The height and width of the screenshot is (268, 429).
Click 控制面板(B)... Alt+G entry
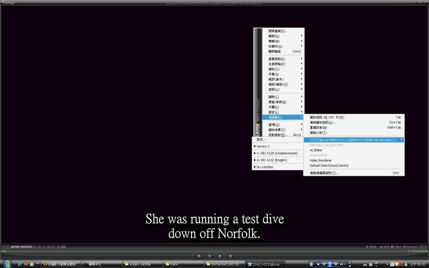coord(283,135)
